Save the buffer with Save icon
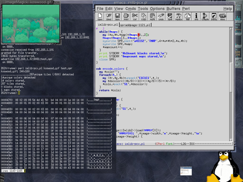The height and width of the screenshot is (182, 243). (x=117, y=17)
